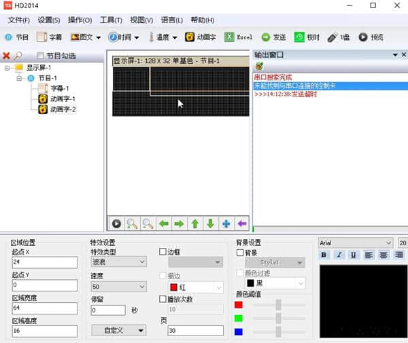Collapse the 显示屏-1 tree node
Screen dimensions: 408x343
[x=7, y=68]
